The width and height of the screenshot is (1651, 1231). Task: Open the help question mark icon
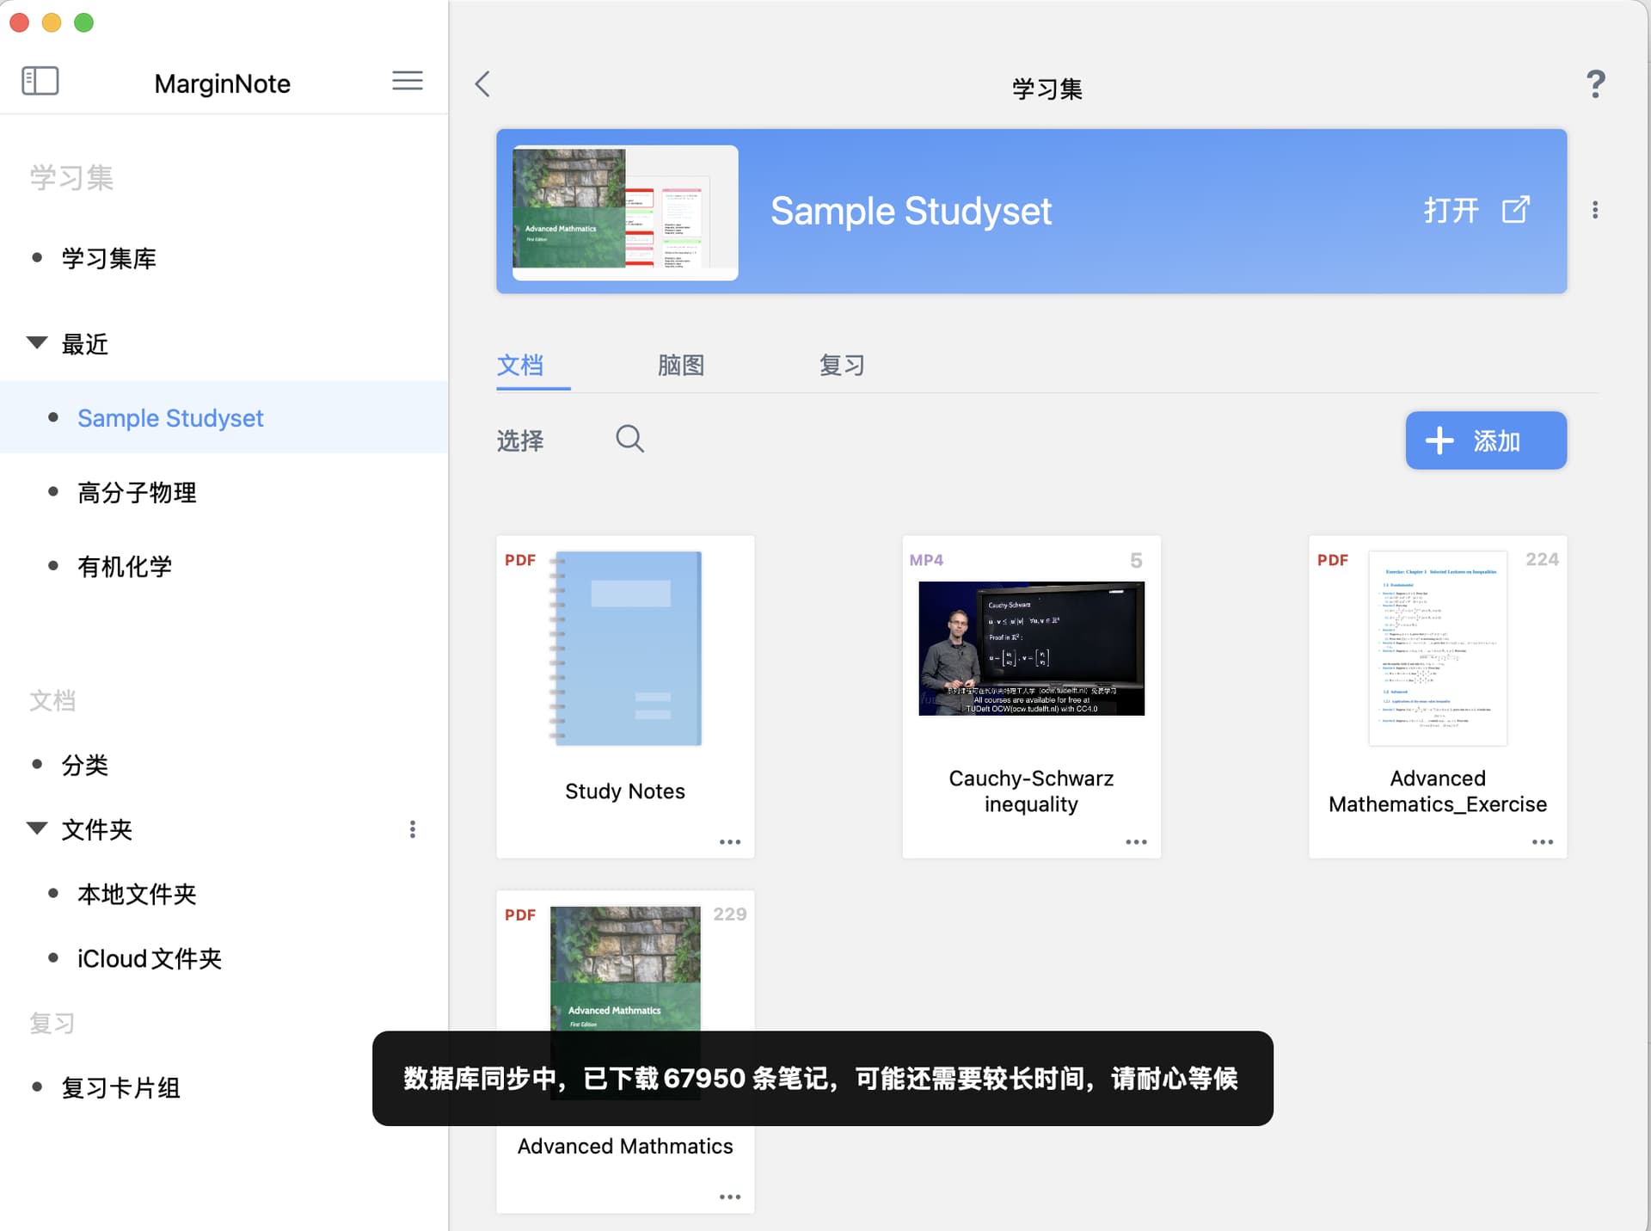pyautogui.click(x=1595, y=84)
